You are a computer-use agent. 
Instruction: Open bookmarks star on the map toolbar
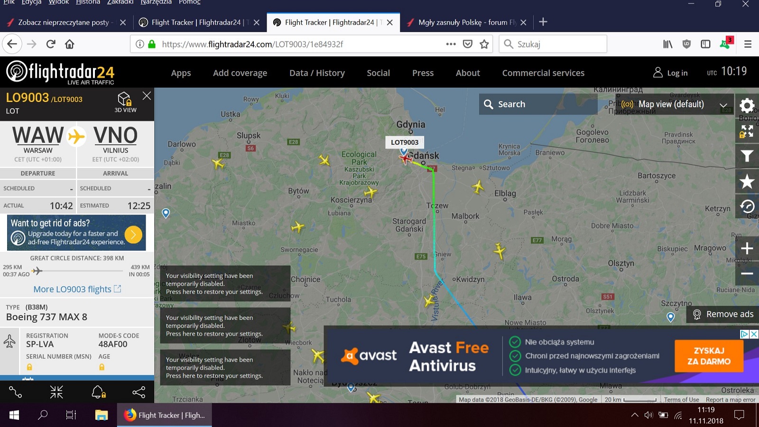tap(747, 181)
